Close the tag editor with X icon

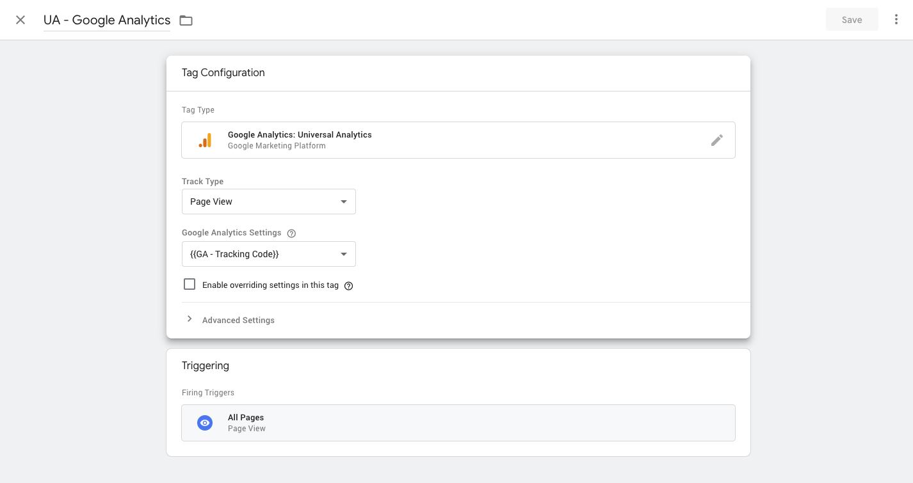[x=20, y=20]
